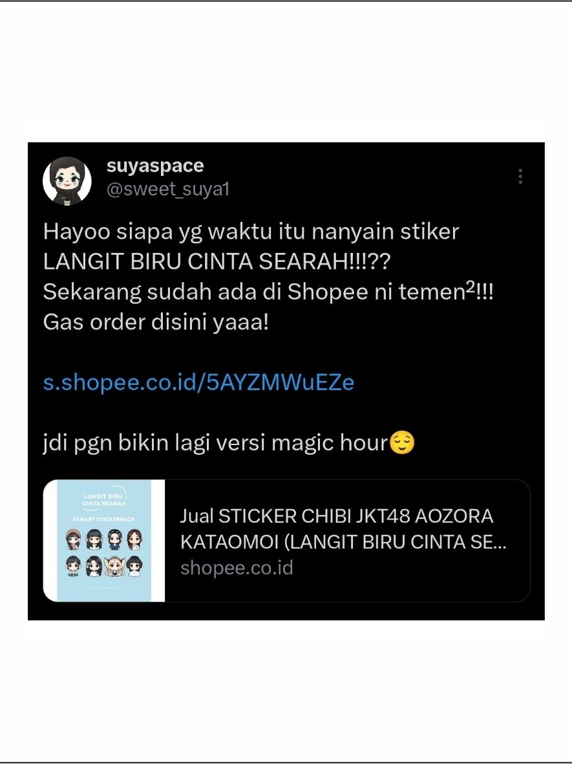Click the shopee.co.id domain label in card
This screenshot has width=572, height=764.
click(237, 567)
